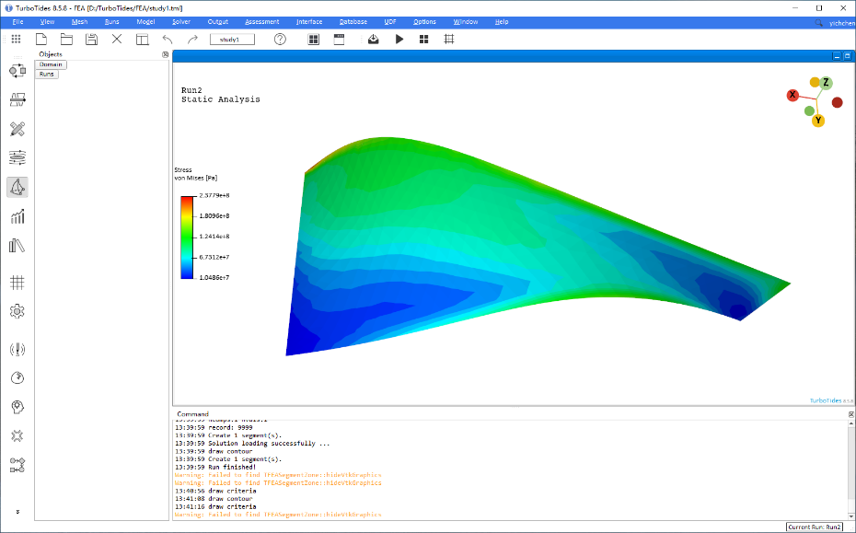Viewport: 856px width, 533px height.
Task: Select the FEA blade mesh sidebar module
Action: (17, 187)
